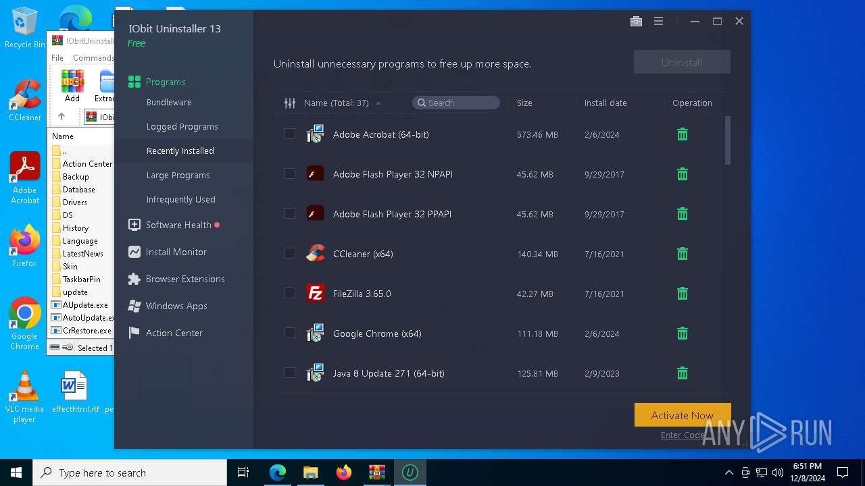The height and width of the screenshot is (486, 865).
Task: Click the trash icon for Google Chrome (x64)
Action: 683,333
